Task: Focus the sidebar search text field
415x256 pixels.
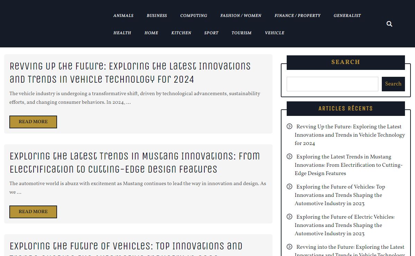Action: pos(332,84)
